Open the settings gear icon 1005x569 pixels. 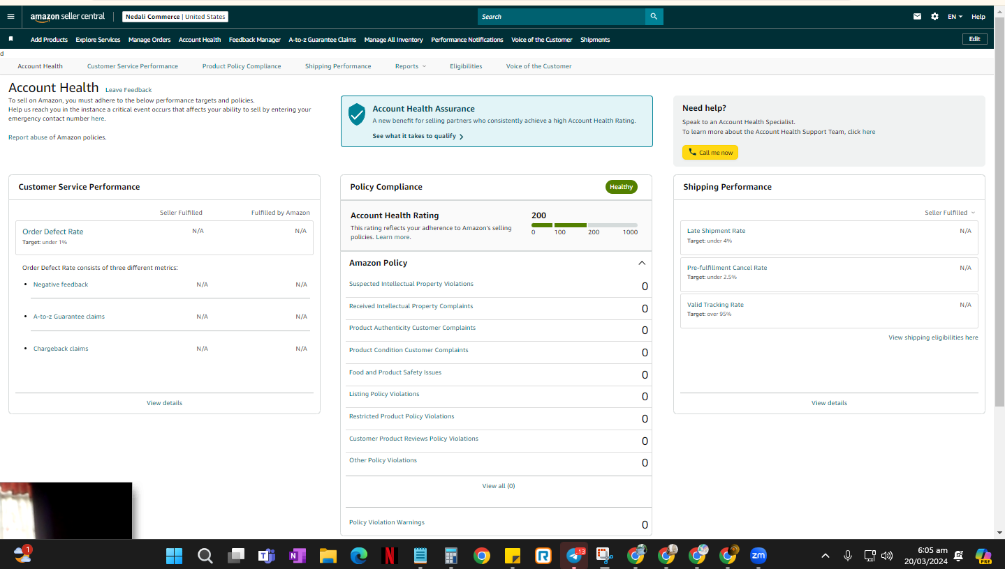click(x=934, y=17)
